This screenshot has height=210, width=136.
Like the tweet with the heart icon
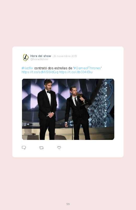pyautogui.click(x=59, y=147)
